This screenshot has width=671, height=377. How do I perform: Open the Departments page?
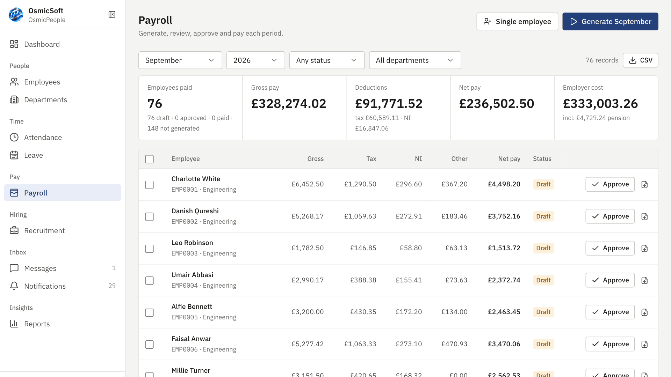[x=63, y=100]
